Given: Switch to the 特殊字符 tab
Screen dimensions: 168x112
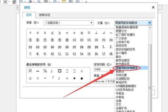Looking at the screenshot, I should coord(45,15).
